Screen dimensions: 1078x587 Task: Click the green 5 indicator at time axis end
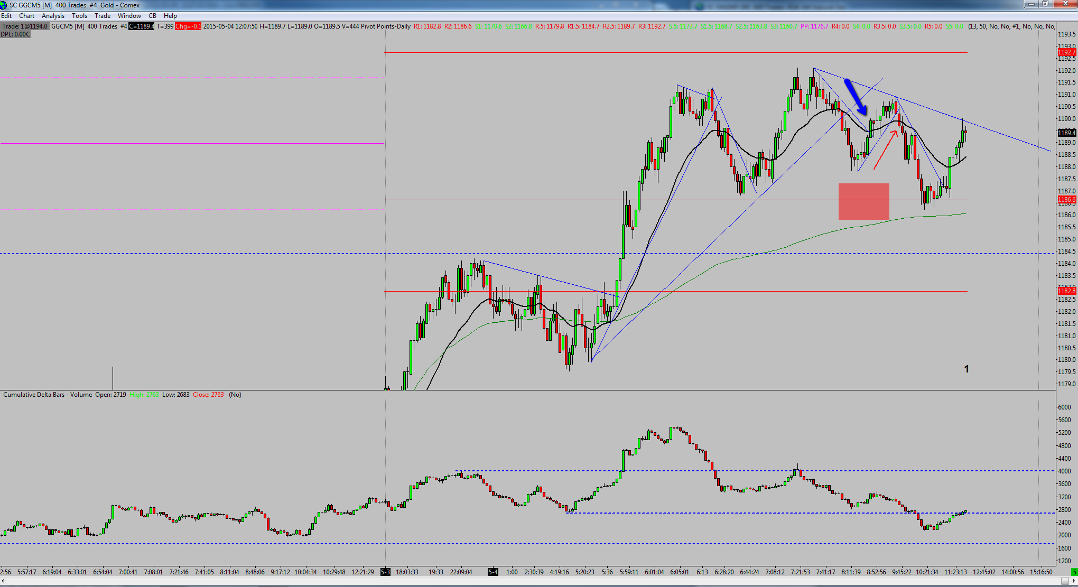[x=1074, y=572]
